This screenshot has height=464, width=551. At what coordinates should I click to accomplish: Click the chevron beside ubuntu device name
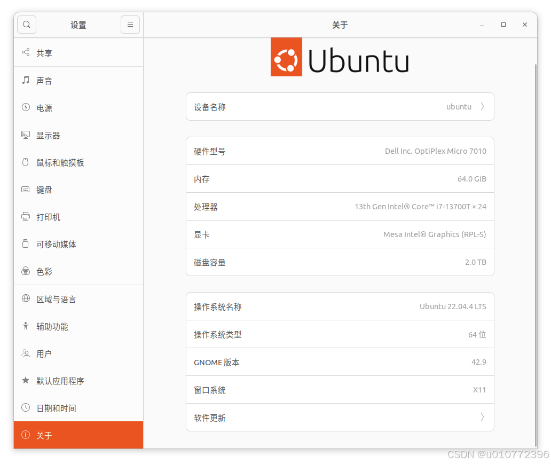483,106
